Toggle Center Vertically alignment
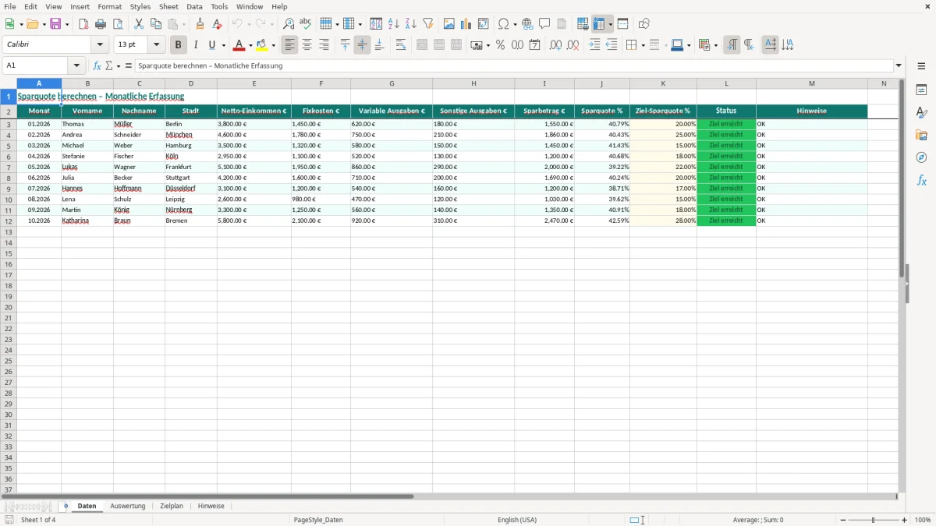Viewport: 936px width, 526px height. 362,45
